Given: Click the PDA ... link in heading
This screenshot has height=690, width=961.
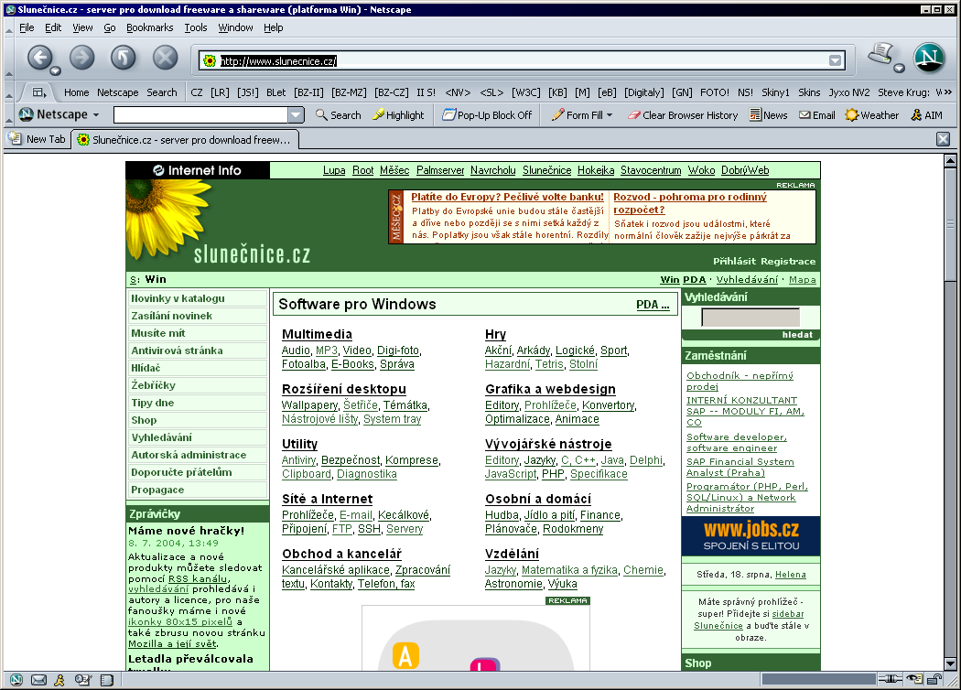Looking at the screenshot, I should pyautogui.click(x=652, y=305).
